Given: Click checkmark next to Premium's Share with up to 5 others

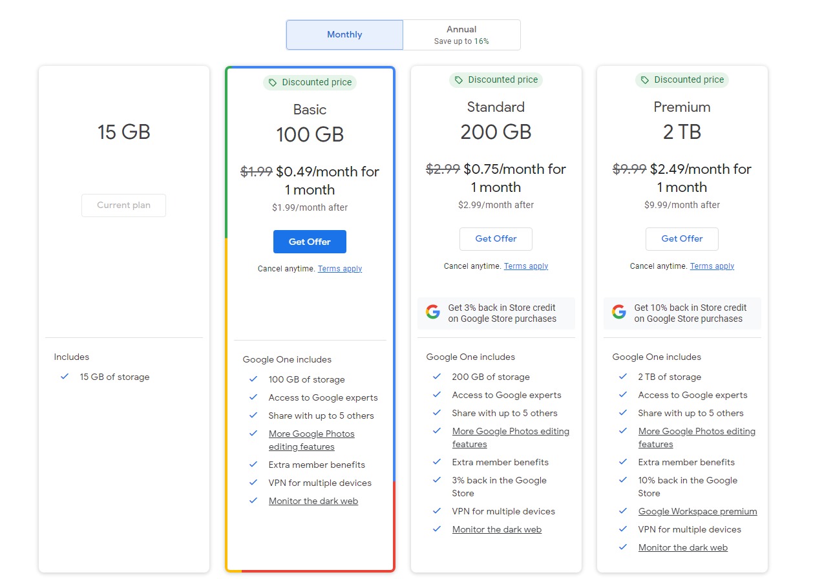Looking at the screenshot, I should (x=623, y=412).
